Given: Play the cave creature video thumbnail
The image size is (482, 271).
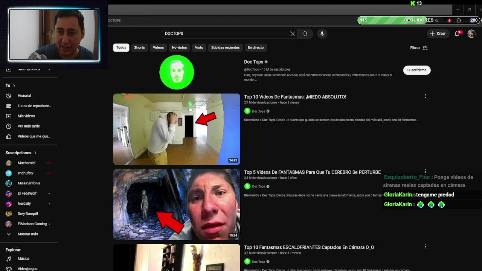Looking at the screenshot, I should tap(177, 204).
